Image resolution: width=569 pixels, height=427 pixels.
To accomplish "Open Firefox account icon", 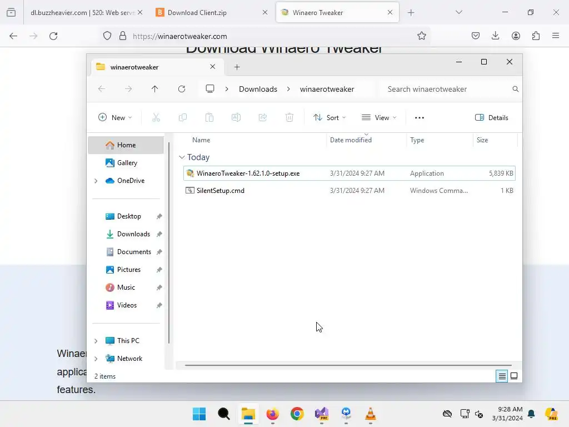I will point(516,36).
